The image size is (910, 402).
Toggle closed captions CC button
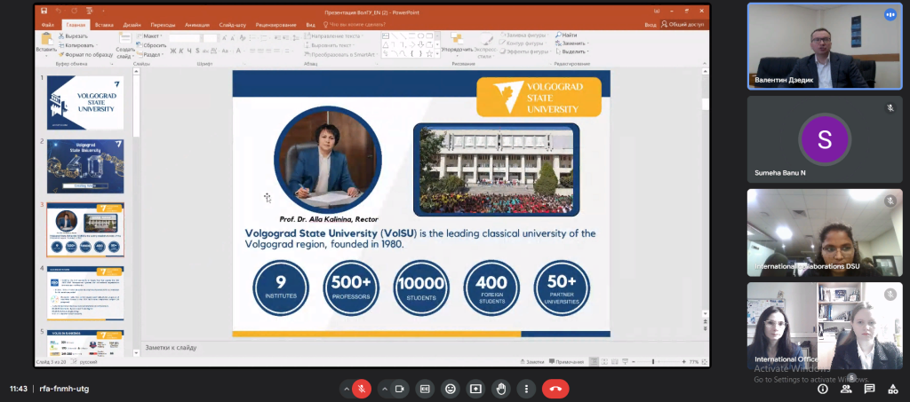(x=425, y=389)
